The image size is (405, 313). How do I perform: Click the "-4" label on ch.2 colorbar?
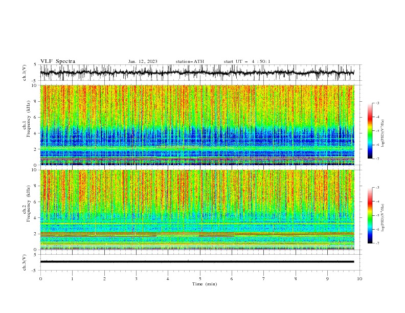[x=377, y=202]
